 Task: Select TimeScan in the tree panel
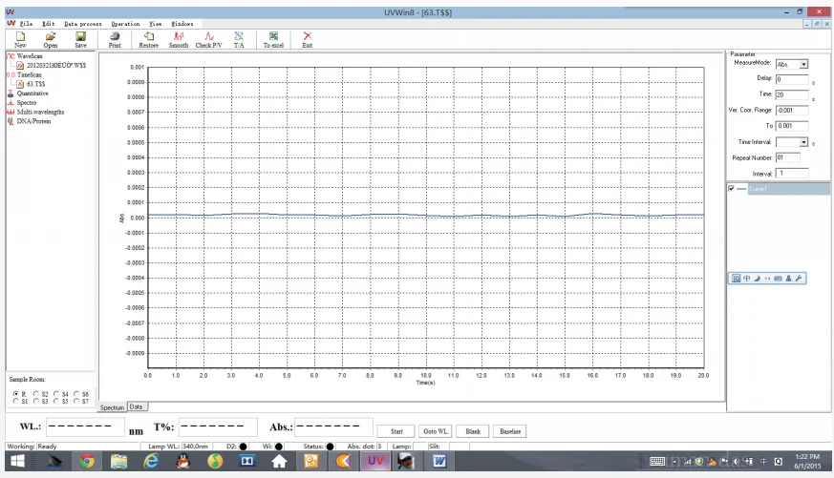[29, 74]
